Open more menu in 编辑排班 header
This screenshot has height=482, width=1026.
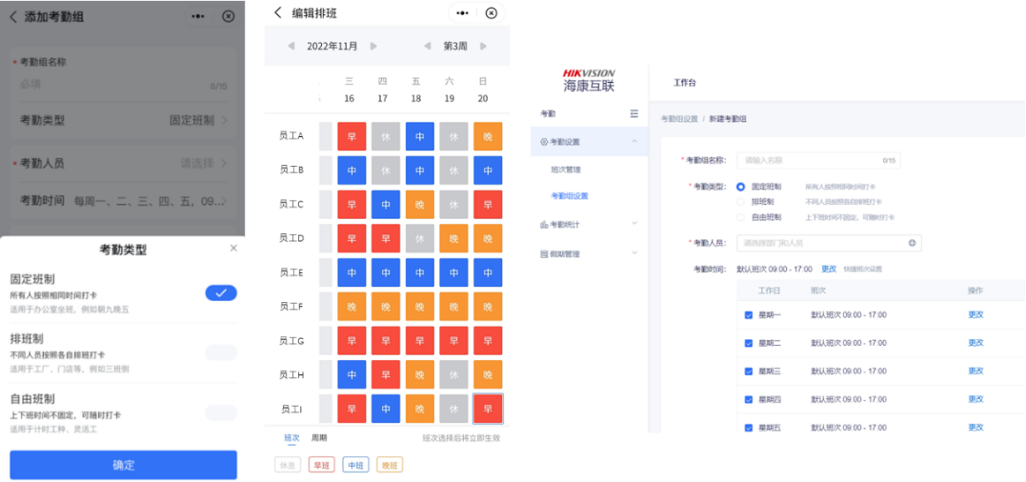coord(463,13)
